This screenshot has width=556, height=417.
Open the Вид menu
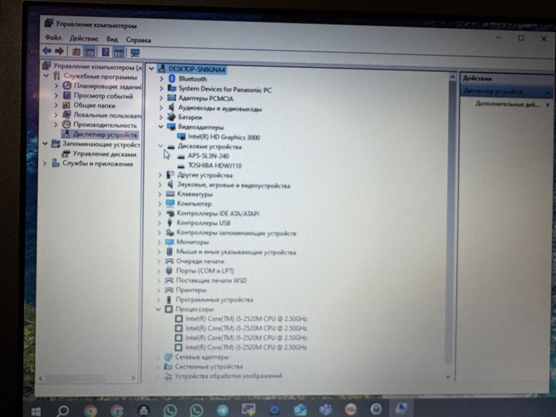click(111, 39)
